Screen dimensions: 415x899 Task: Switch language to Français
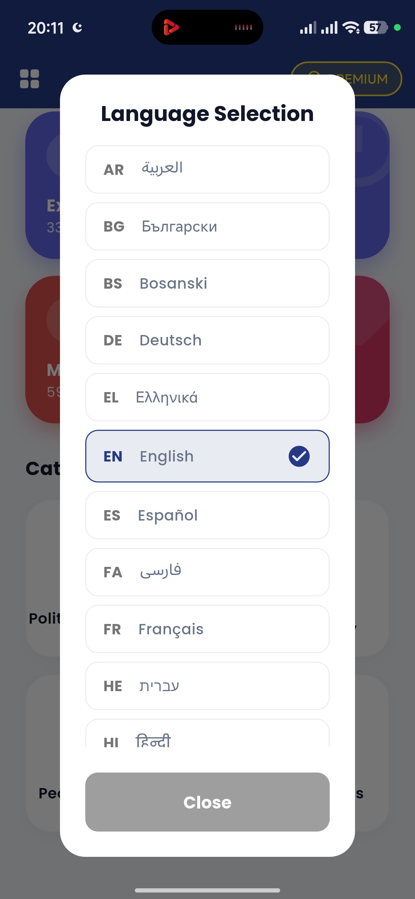207,629
